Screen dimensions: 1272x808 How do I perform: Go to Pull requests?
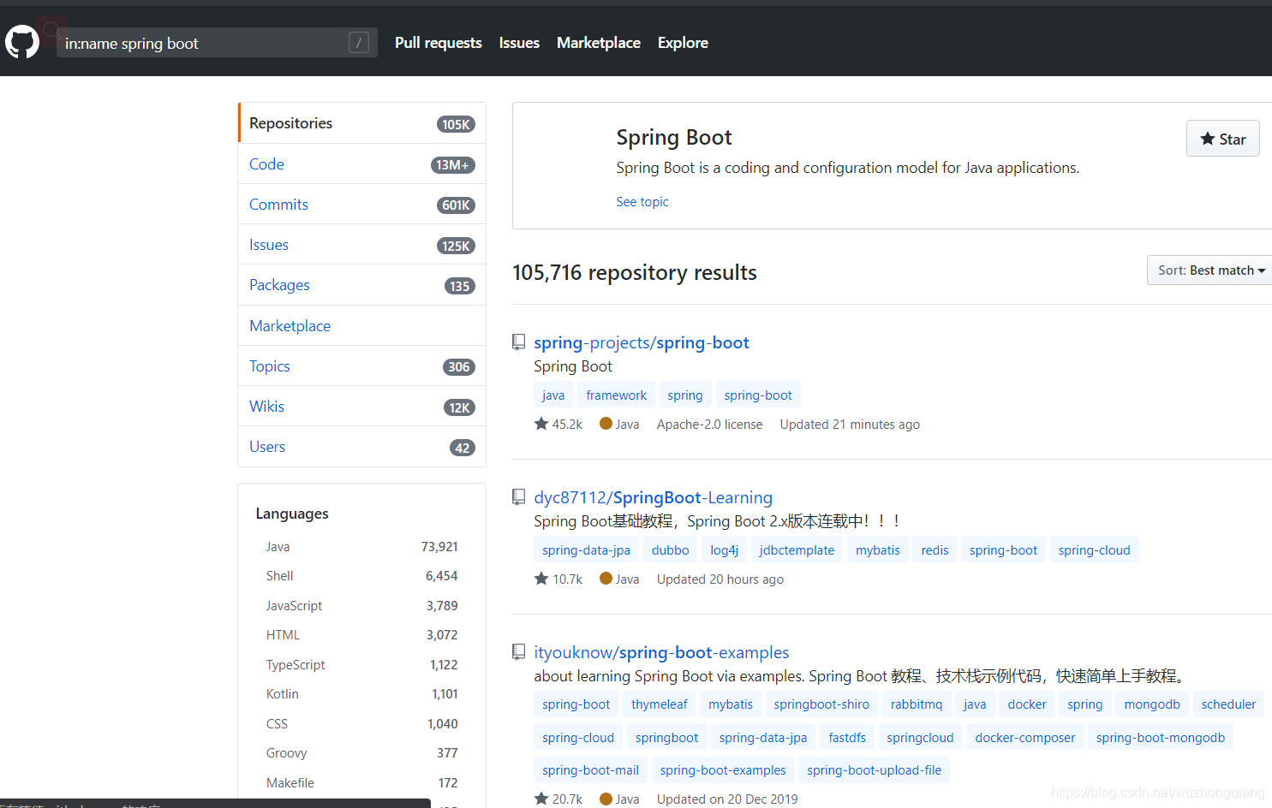click(439, 43)
